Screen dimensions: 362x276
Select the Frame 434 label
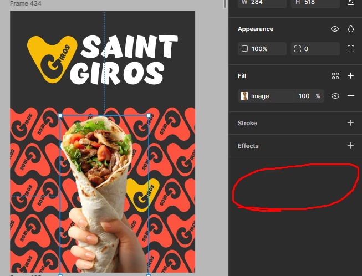click(26, 3)
